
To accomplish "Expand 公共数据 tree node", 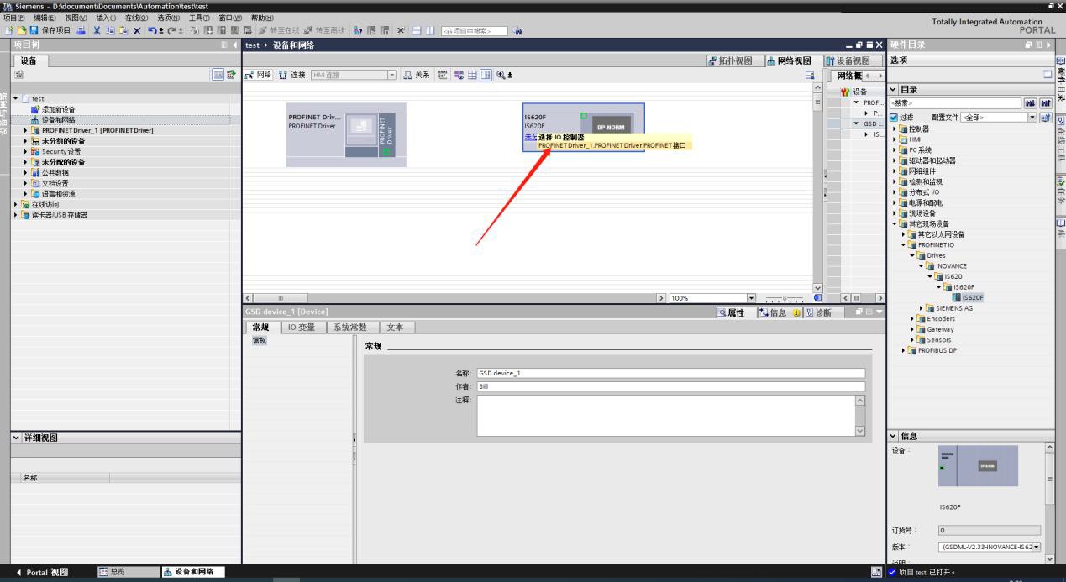I will (x=25, y=172).
